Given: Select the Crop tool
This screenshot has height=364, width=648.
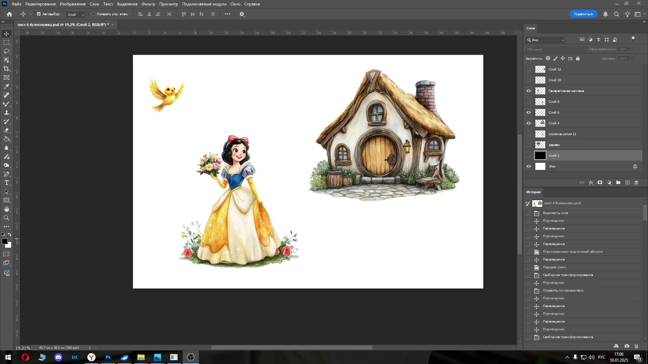Looking at the screenshot, I should tap(6, 69).
